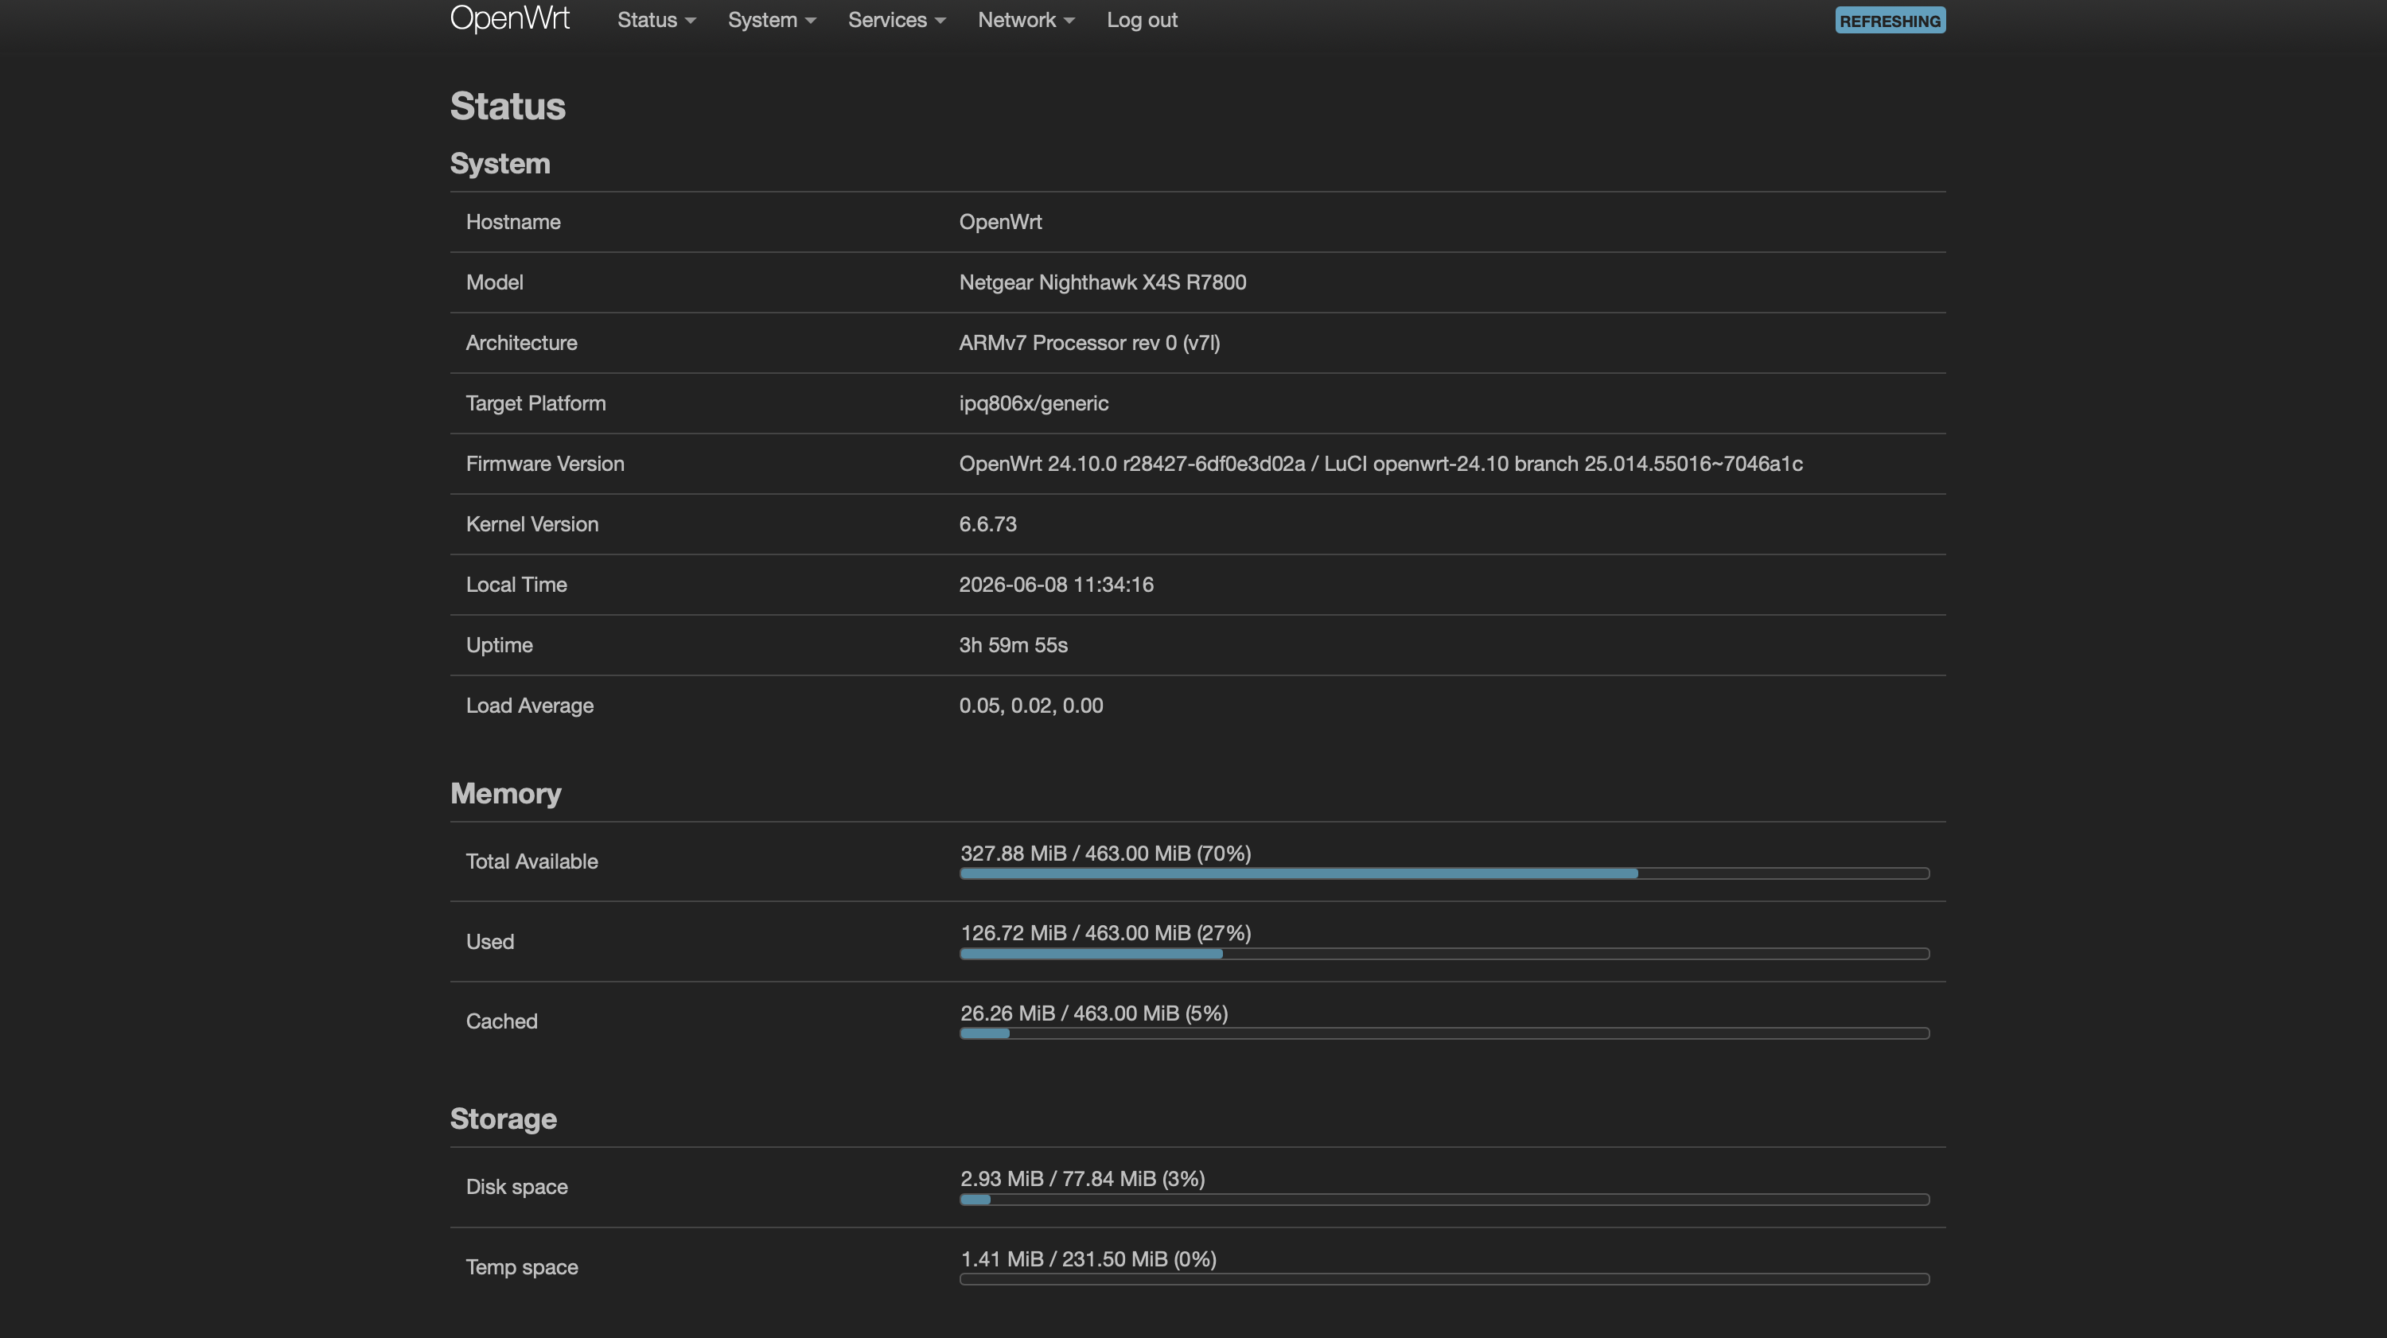
Task: Click the Target Platform row label
Action: (535, 403)
